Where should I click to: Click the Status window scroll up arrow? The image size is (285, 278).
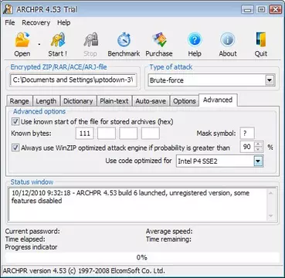tap(271, 193)
